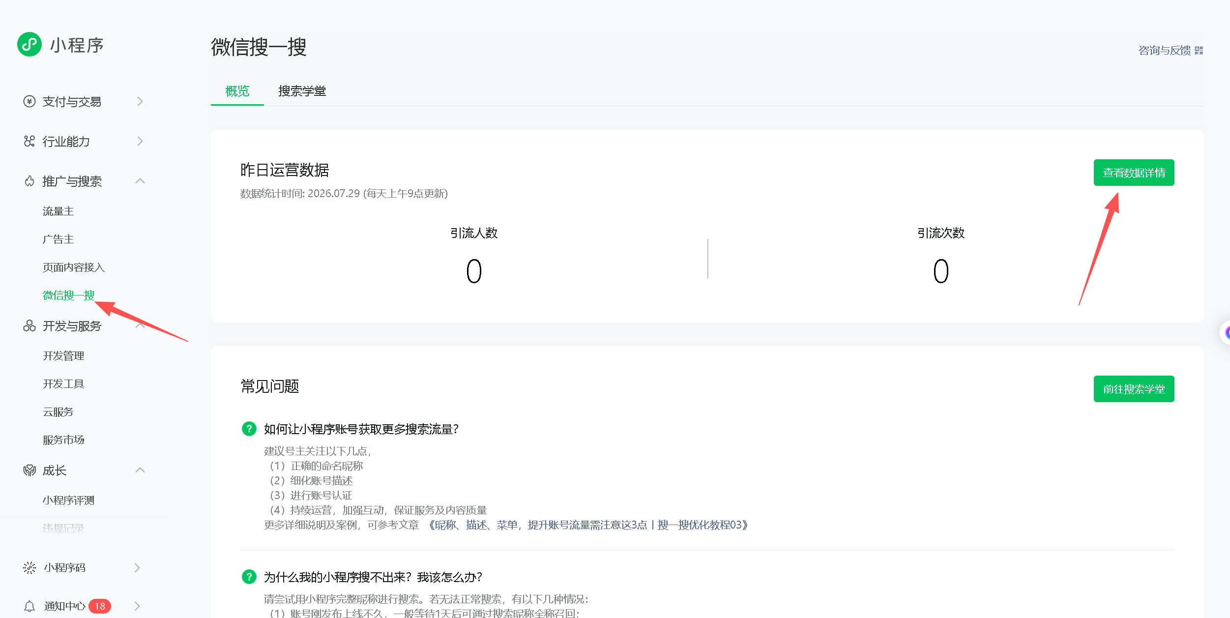Click the 支付与交易 yen icon
This screenshot has height=618, width=1230.
[x=29, y=101]
